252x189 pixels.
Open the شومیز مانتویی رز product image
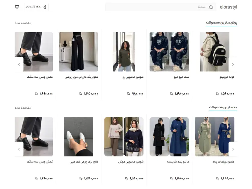124,52
